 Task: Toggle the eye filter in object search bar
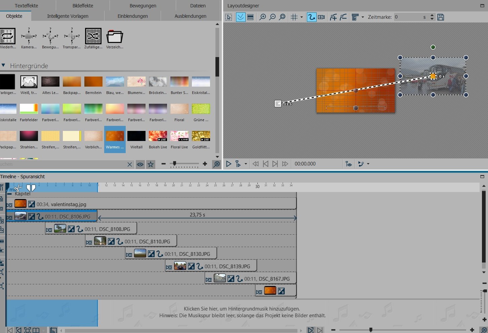click(x=140, y=164)
